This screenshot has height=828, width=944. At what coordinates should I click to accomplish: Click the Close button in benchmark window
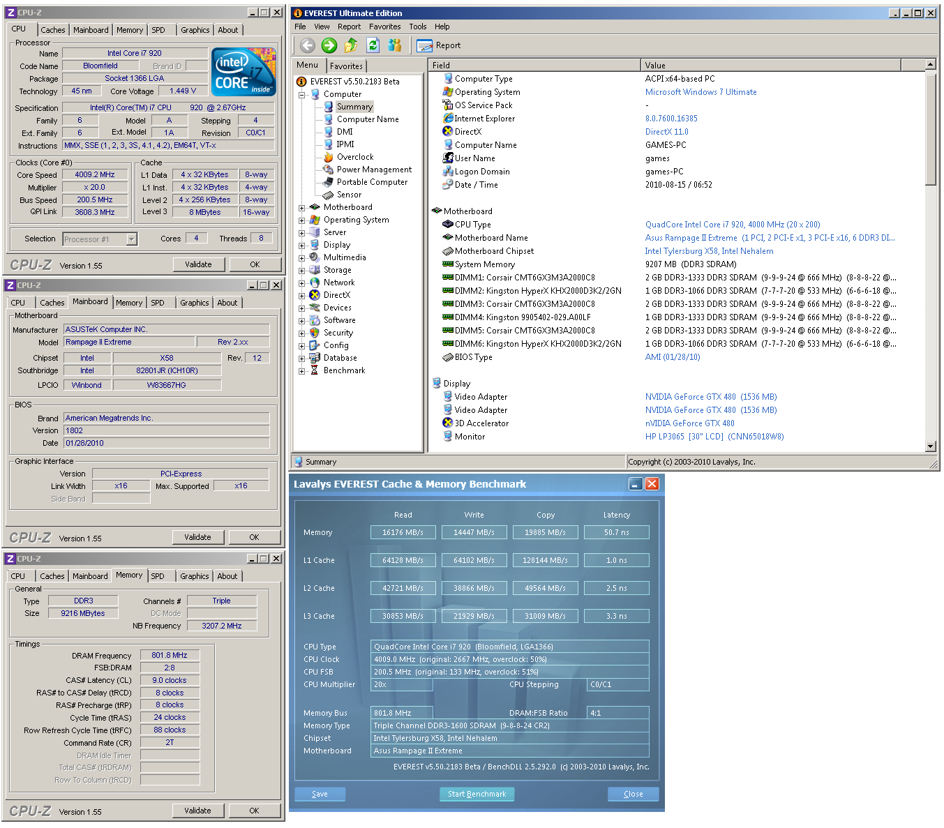point(633,794)
